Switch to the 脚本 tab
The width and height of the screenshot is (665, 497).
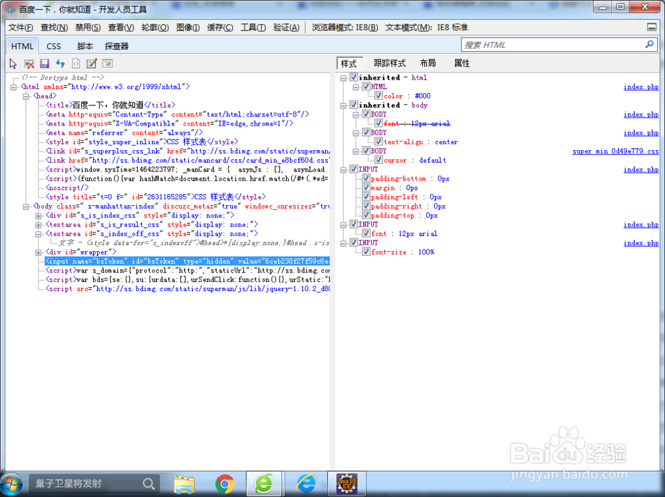tap(85, 47)
